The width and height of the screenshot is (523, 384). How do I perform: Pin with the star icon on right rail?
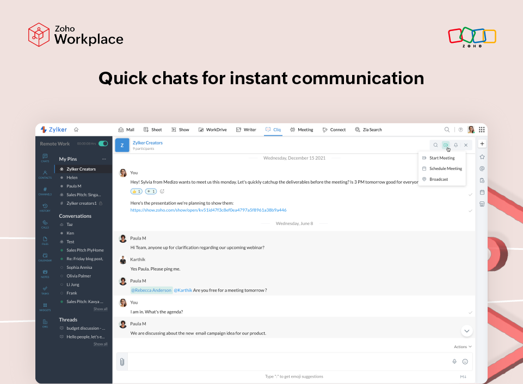482,157
